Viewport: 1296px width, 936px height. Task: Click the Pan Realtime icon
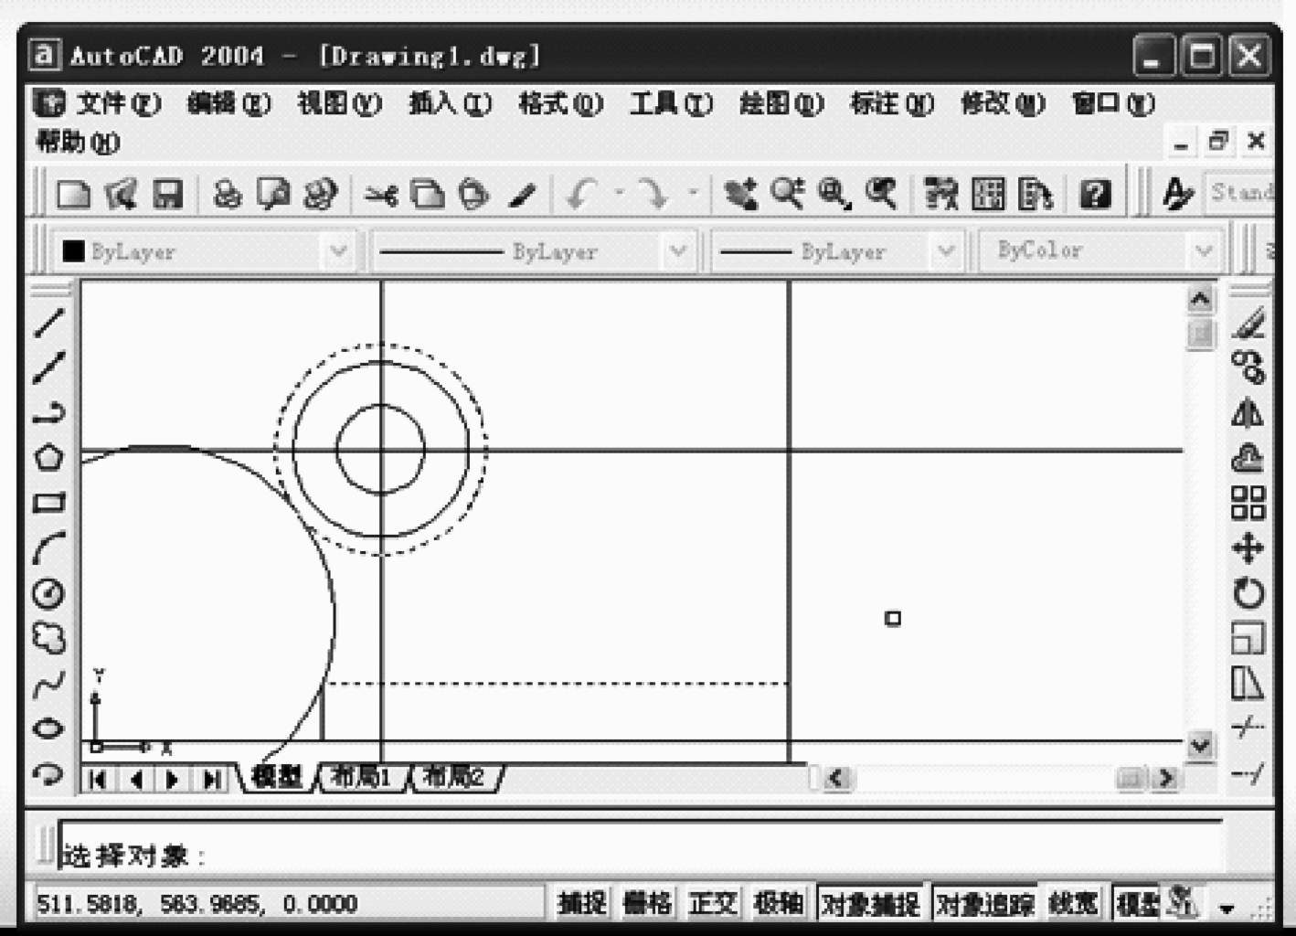(740, 194)
